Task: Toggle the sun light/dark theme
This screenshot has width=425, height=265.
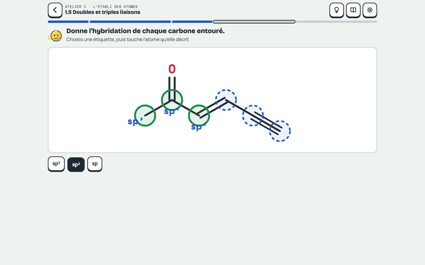Action: (x=370, y=10)
